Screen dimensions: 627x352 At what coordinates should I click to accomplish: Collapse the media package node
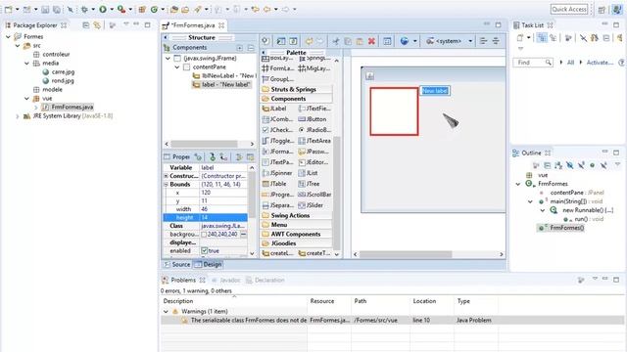[x=26, y=63]
